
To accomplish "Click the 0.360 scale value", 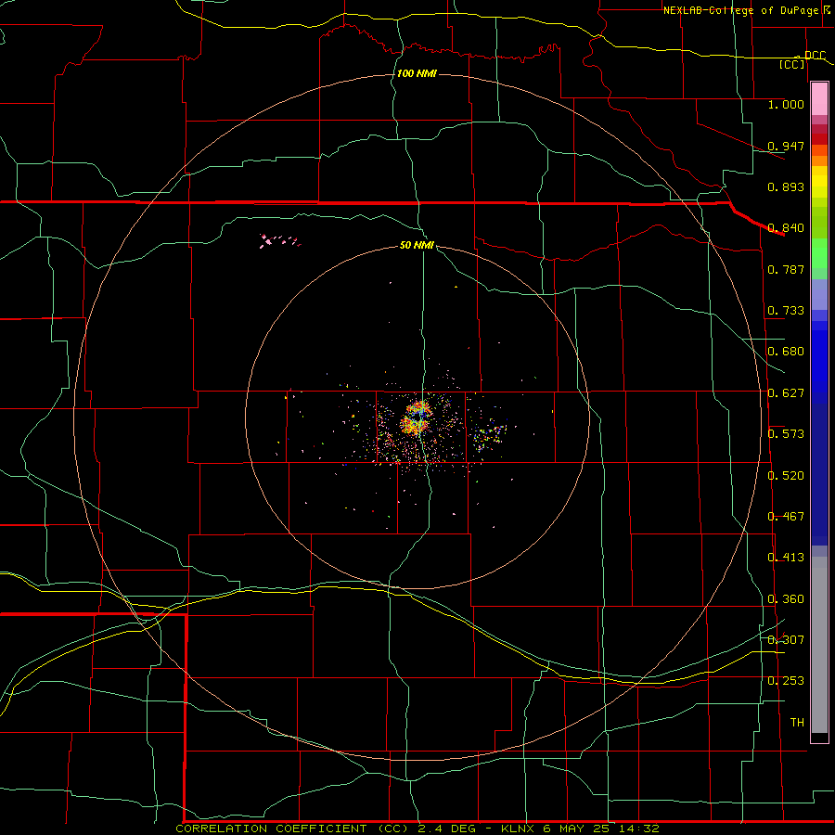I will [x=786, y=599].
